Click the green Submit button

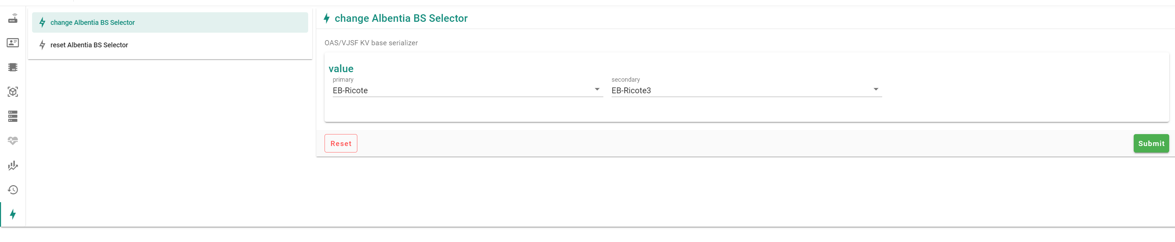pyautogui.click(x=1151, y=143)
